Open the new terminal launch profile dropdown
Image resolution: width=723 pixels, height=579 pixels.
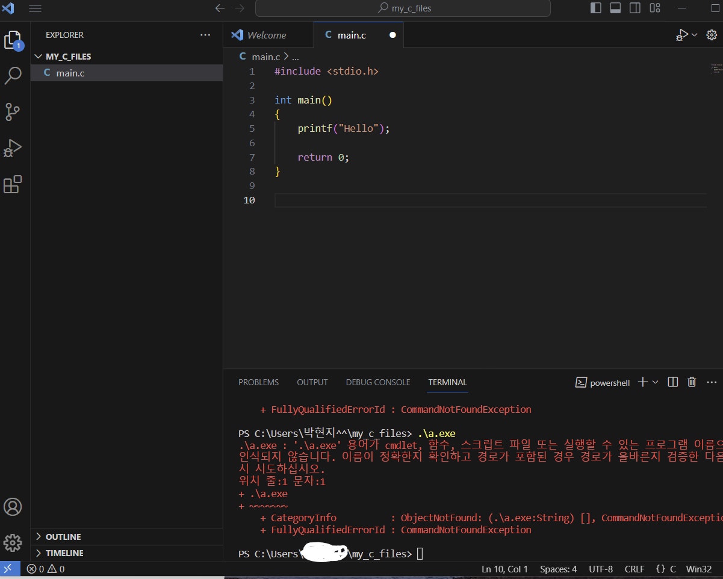pyautogui.click(x=656, y=382)
